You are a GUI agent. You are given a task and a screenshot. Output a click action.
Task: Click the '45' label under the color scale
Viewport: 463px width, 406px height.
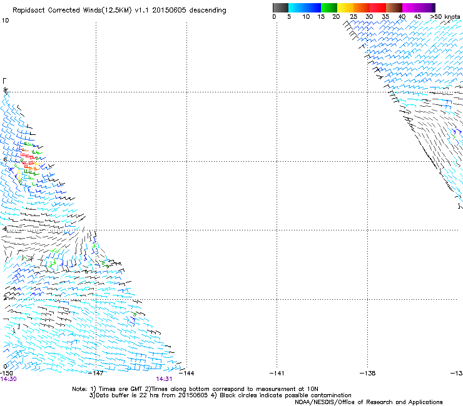tap(417, 17)
